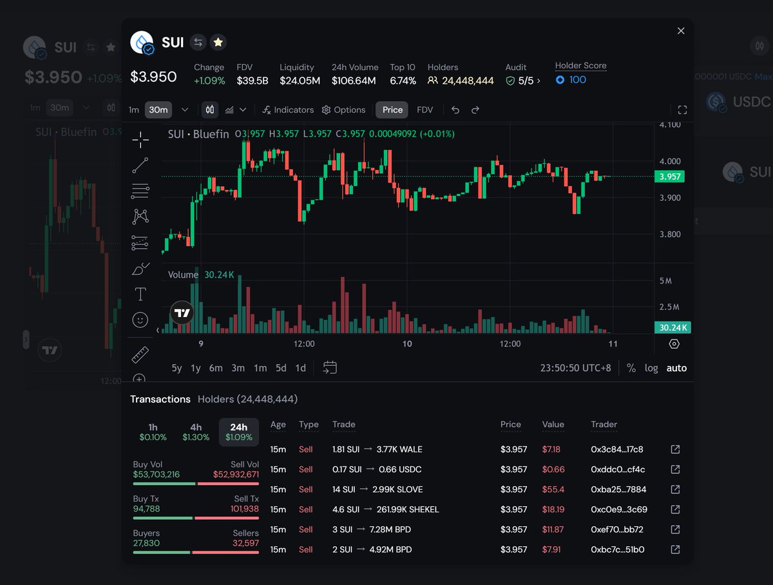The image size is (773, 585).
Task: Undo the last chart action
Action: point(455,110)
